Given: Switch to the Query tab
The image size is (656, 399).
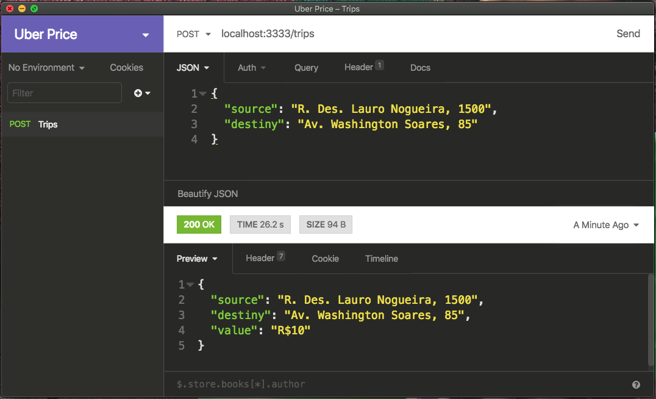Looking at the screenshot, I should 306,67.
